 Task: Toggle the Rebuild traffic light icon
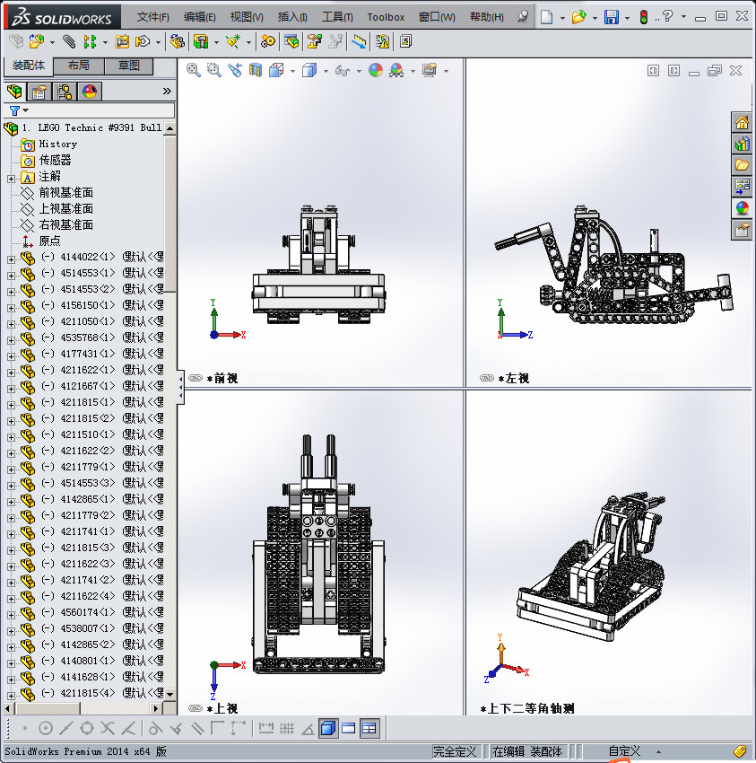pyautogui.click(x=644, y=18)
